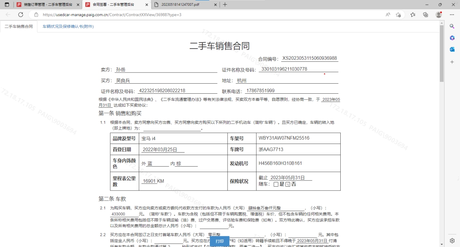
Task: Open browser settings and more menu
Action: click(x=452, y=15)
